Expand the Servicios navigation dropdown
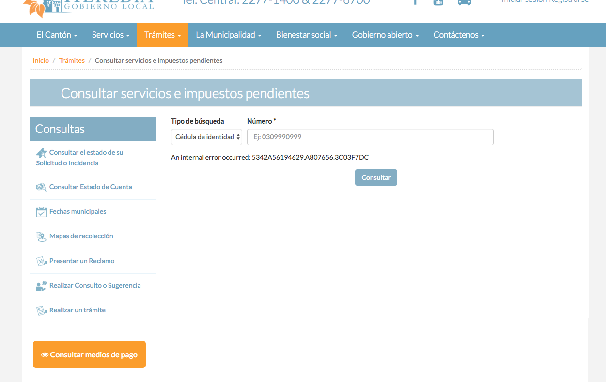606x382 pixels. point(110,35)
